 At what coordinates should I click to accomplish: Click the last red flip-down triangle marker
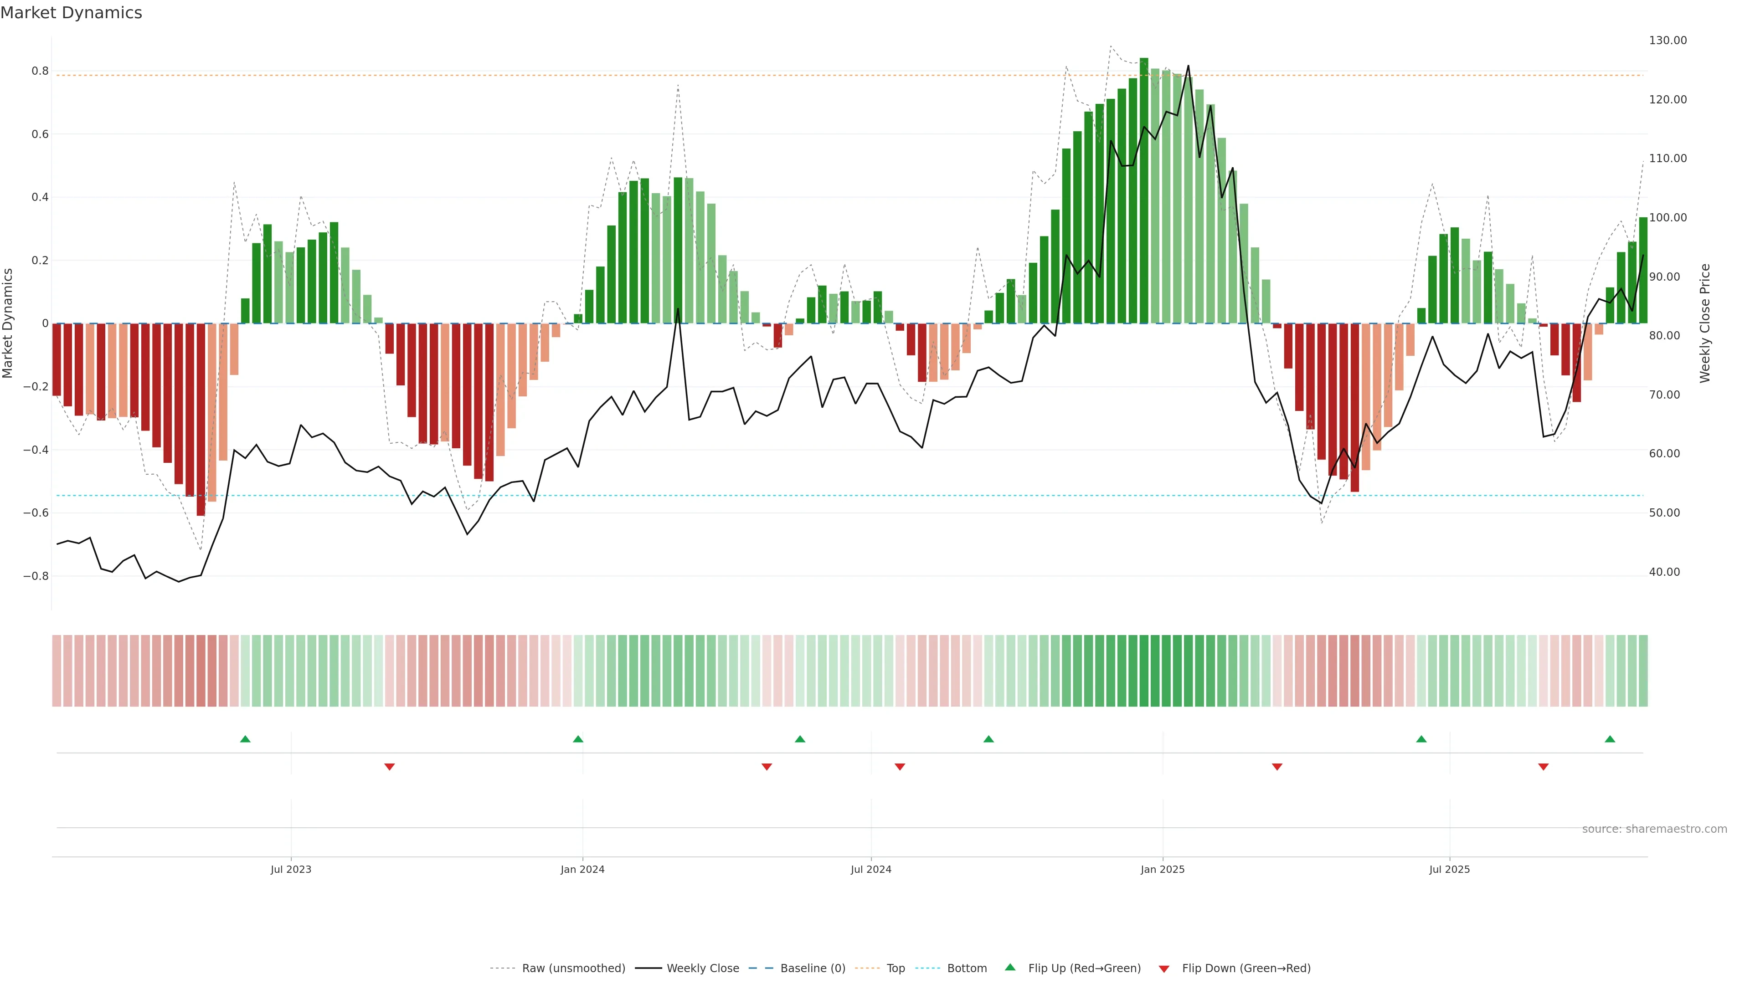tap(1544, 767)
